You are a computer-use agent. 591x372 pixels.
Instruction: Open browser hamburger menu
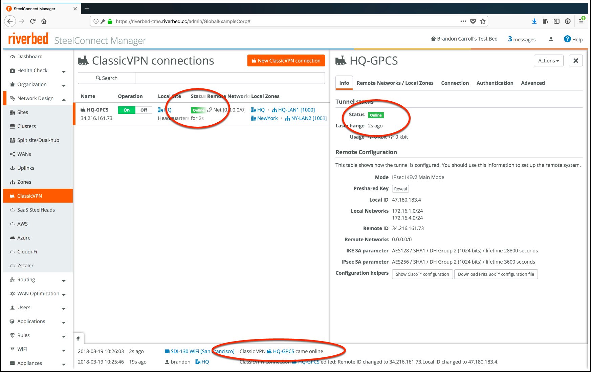[581, 21]
